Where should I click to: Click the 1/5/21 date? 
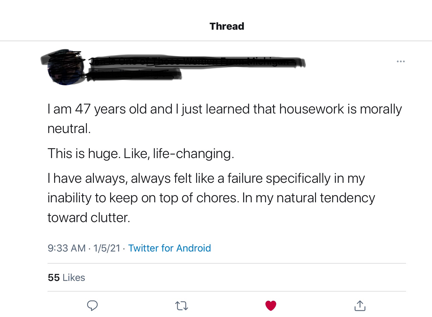coord(107,248)
